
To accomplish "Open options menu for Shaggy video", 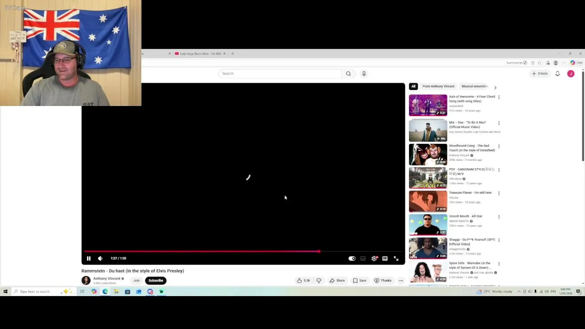I will coord(499,240).
